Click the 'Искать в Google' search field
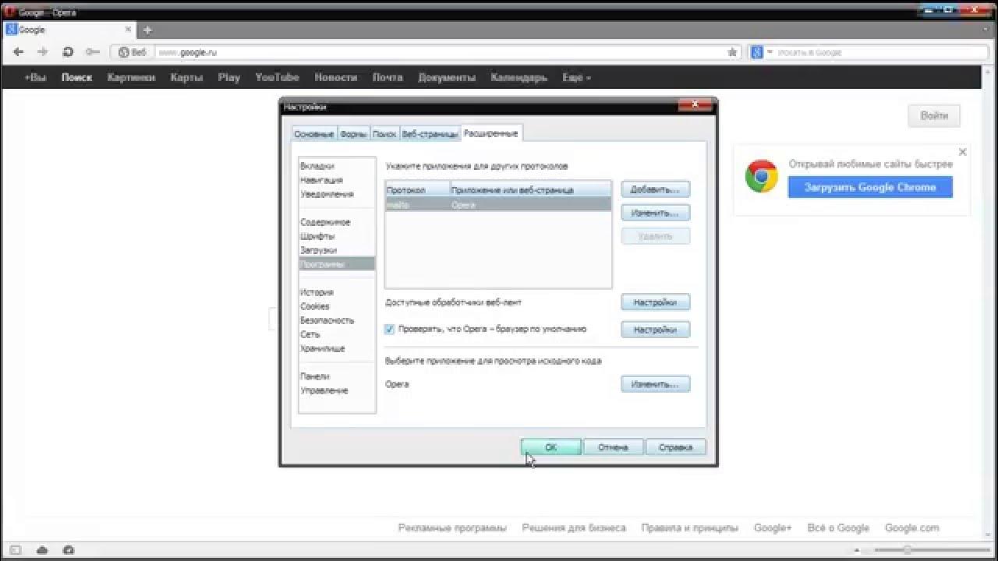The width and height of the screenshot is (998, 561). (x=879, y=52)
